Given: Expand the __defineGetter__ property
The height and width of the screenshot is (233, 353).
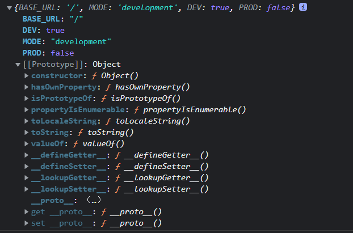Looking at the screenshot, I should 27,155.
